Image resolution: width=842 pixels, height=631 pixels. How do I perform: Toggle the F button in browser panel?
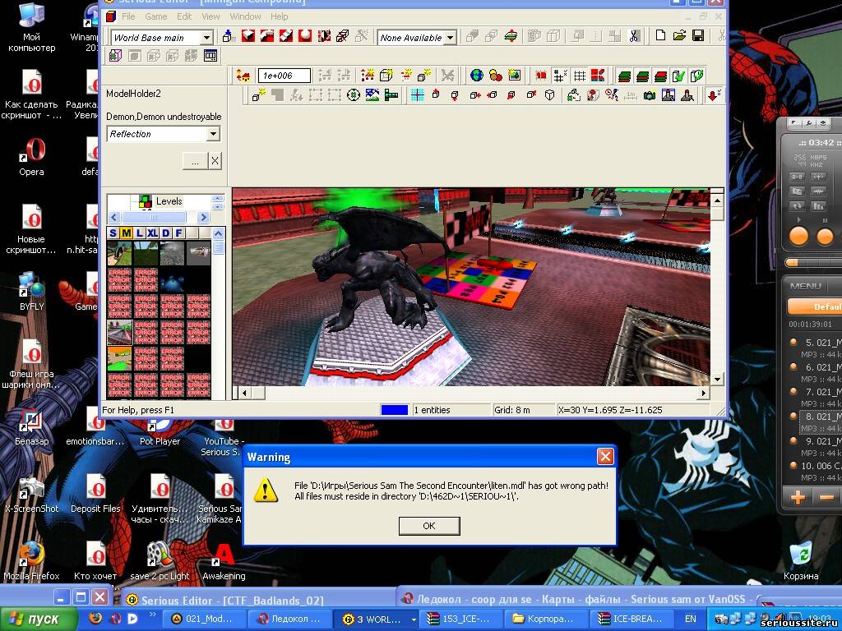[178, 233]
